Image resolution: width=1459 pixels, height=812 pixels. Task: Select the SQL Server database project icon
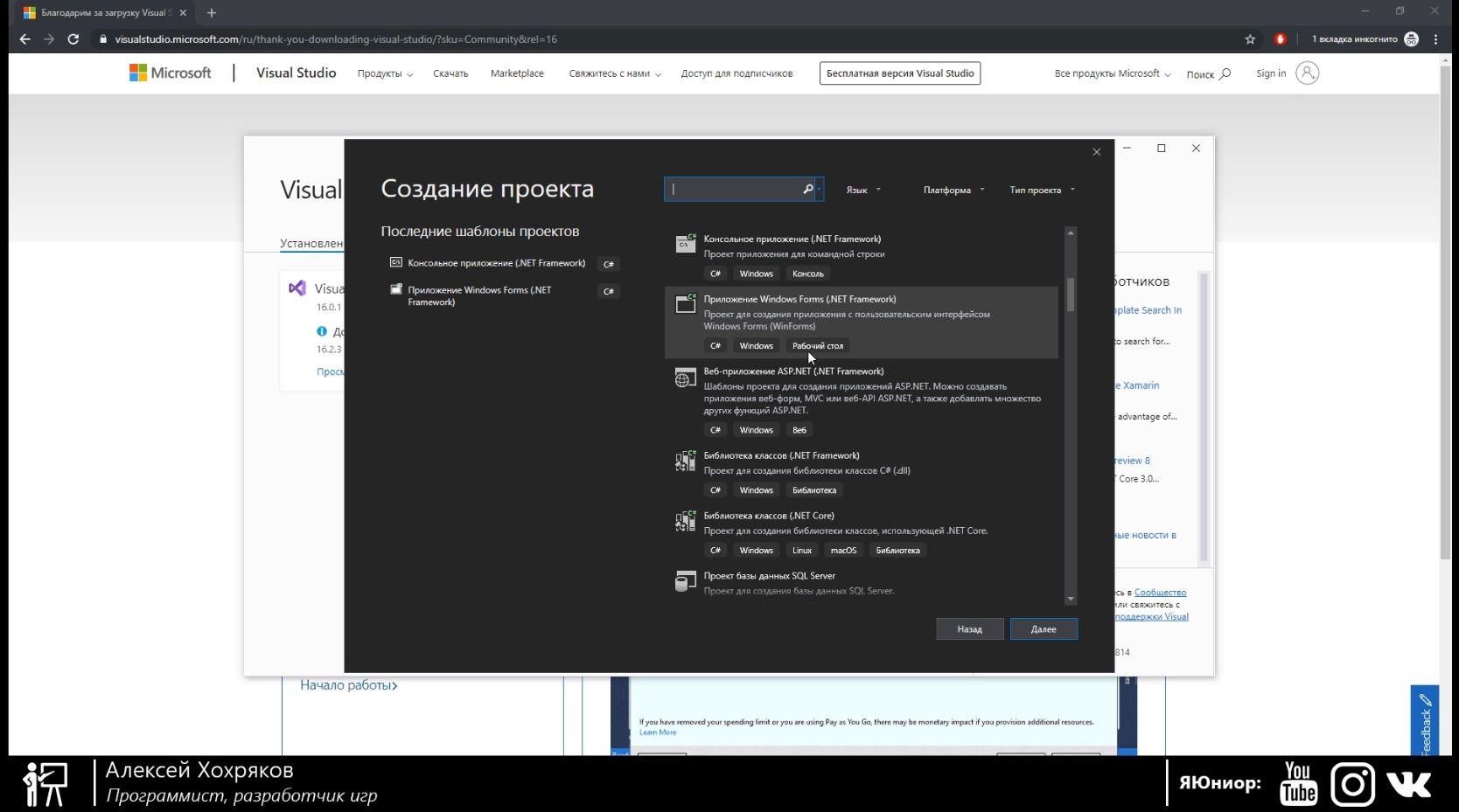point(686,581)
